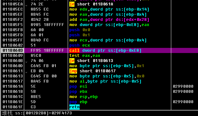This screenshot has height=116, width=198.
Task: Select mov dword ptr ss:[ebp-0xE8],eax line
Action: 109,25
